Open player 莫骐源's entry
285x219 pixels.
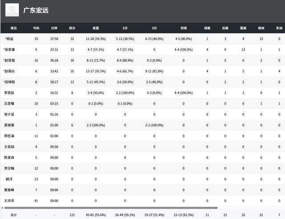pos(9,125)
